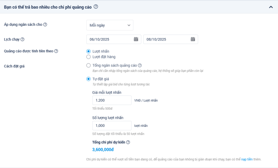Click help icon beside ad cost section title
Screen dimensions: 278x168
(x=96, y=7)
